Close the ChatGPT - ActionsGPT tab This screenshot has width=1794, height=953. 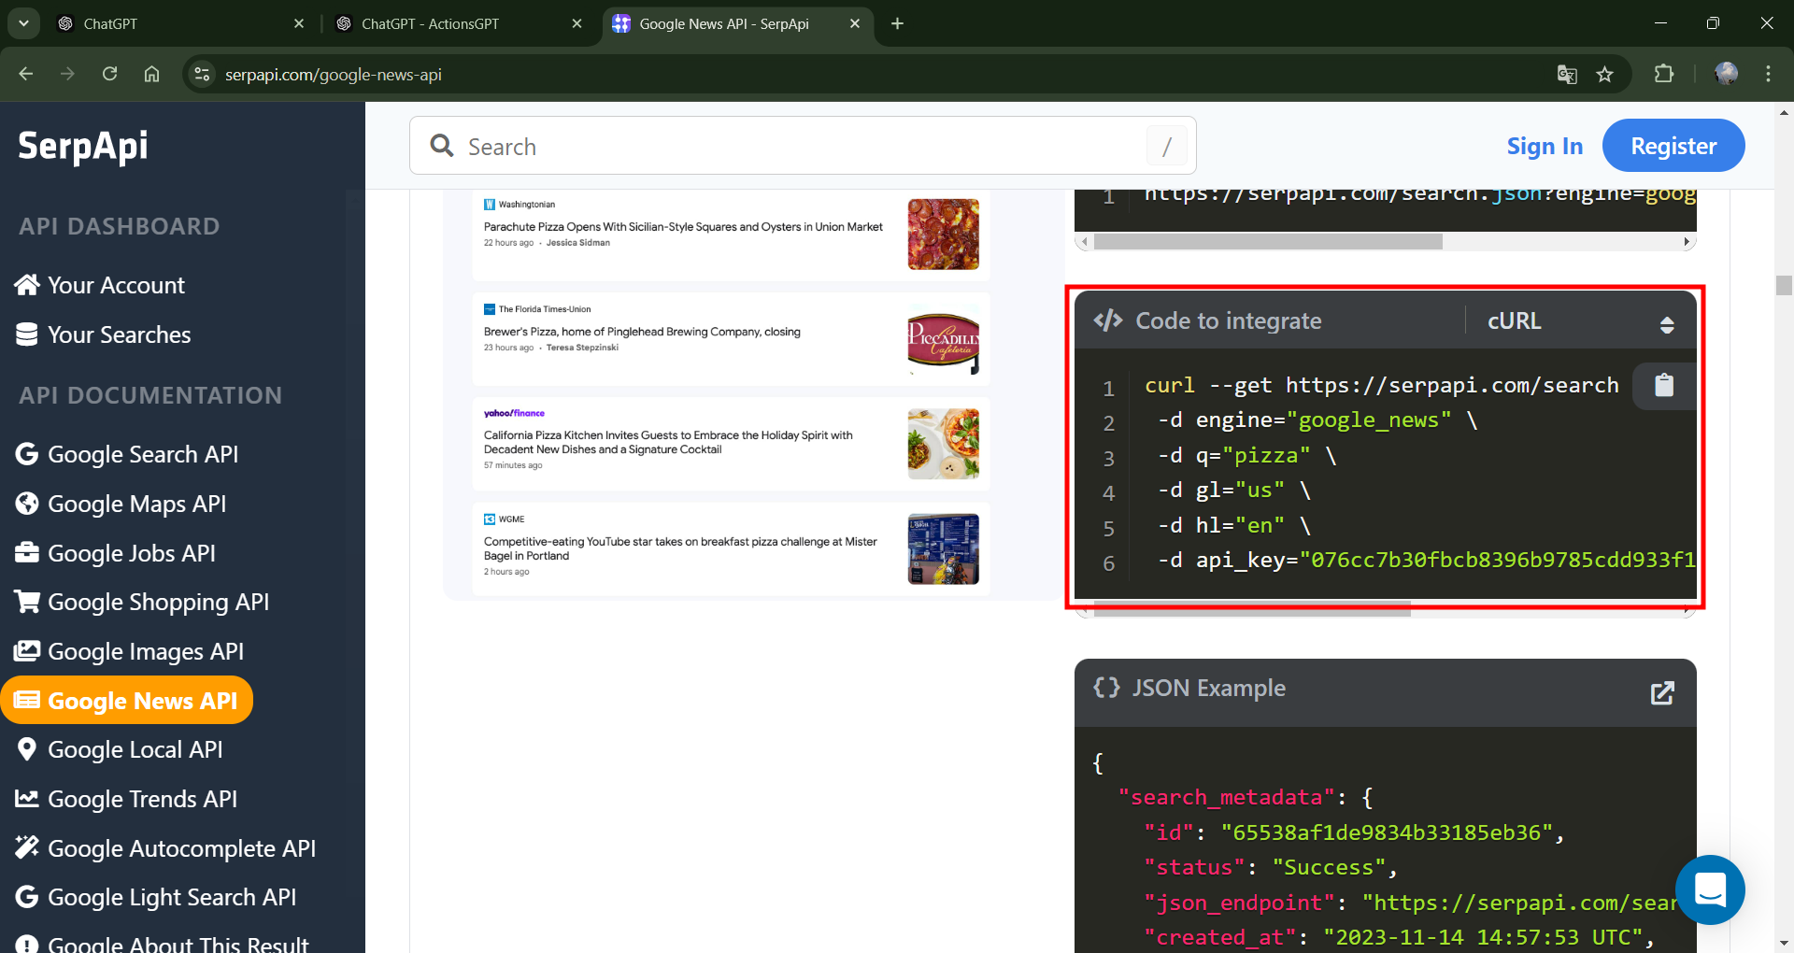coord(577,23)
